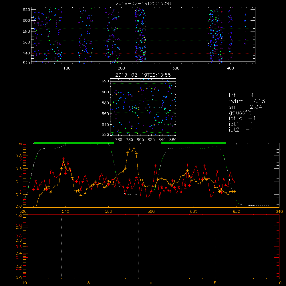Click x-axis label 800 on middle plot

tap(140, 140)
